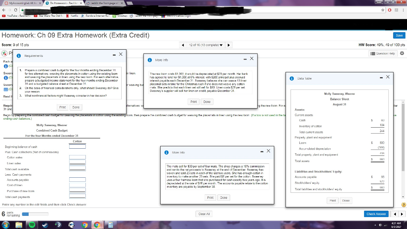
Task: Click Accounts payable input field
Action: coord(78,180)
